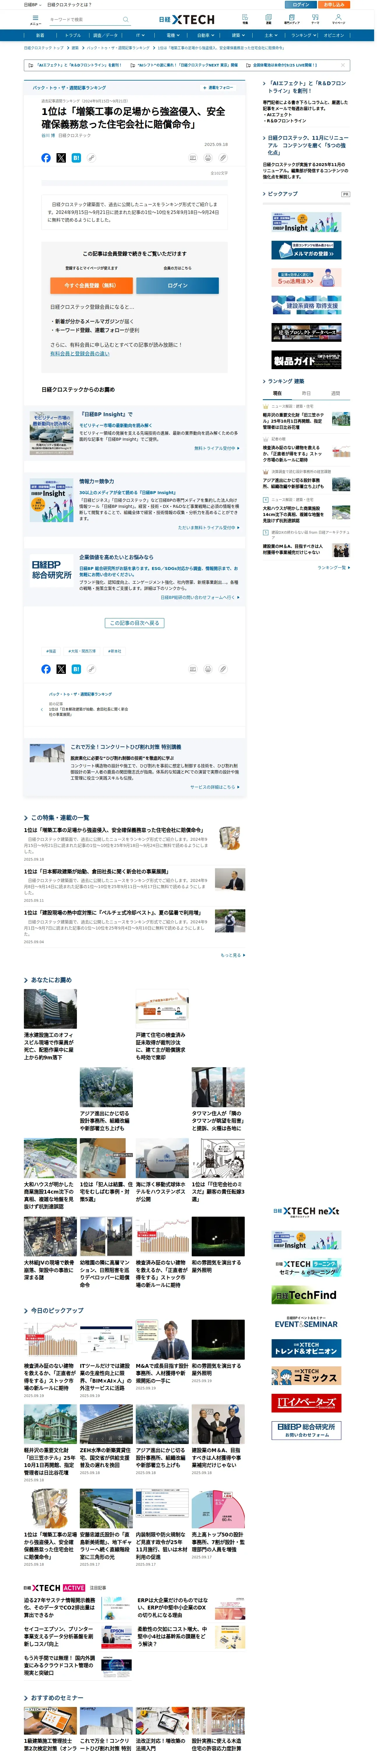Copy link icon below article tags

[91, 669]
